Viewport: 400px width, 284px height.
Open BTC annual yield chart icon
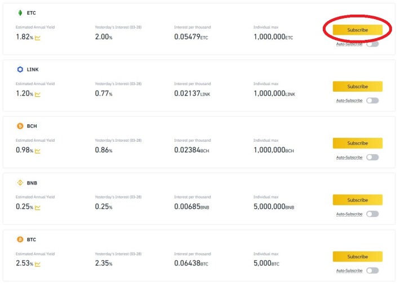[x=38, y=264]
